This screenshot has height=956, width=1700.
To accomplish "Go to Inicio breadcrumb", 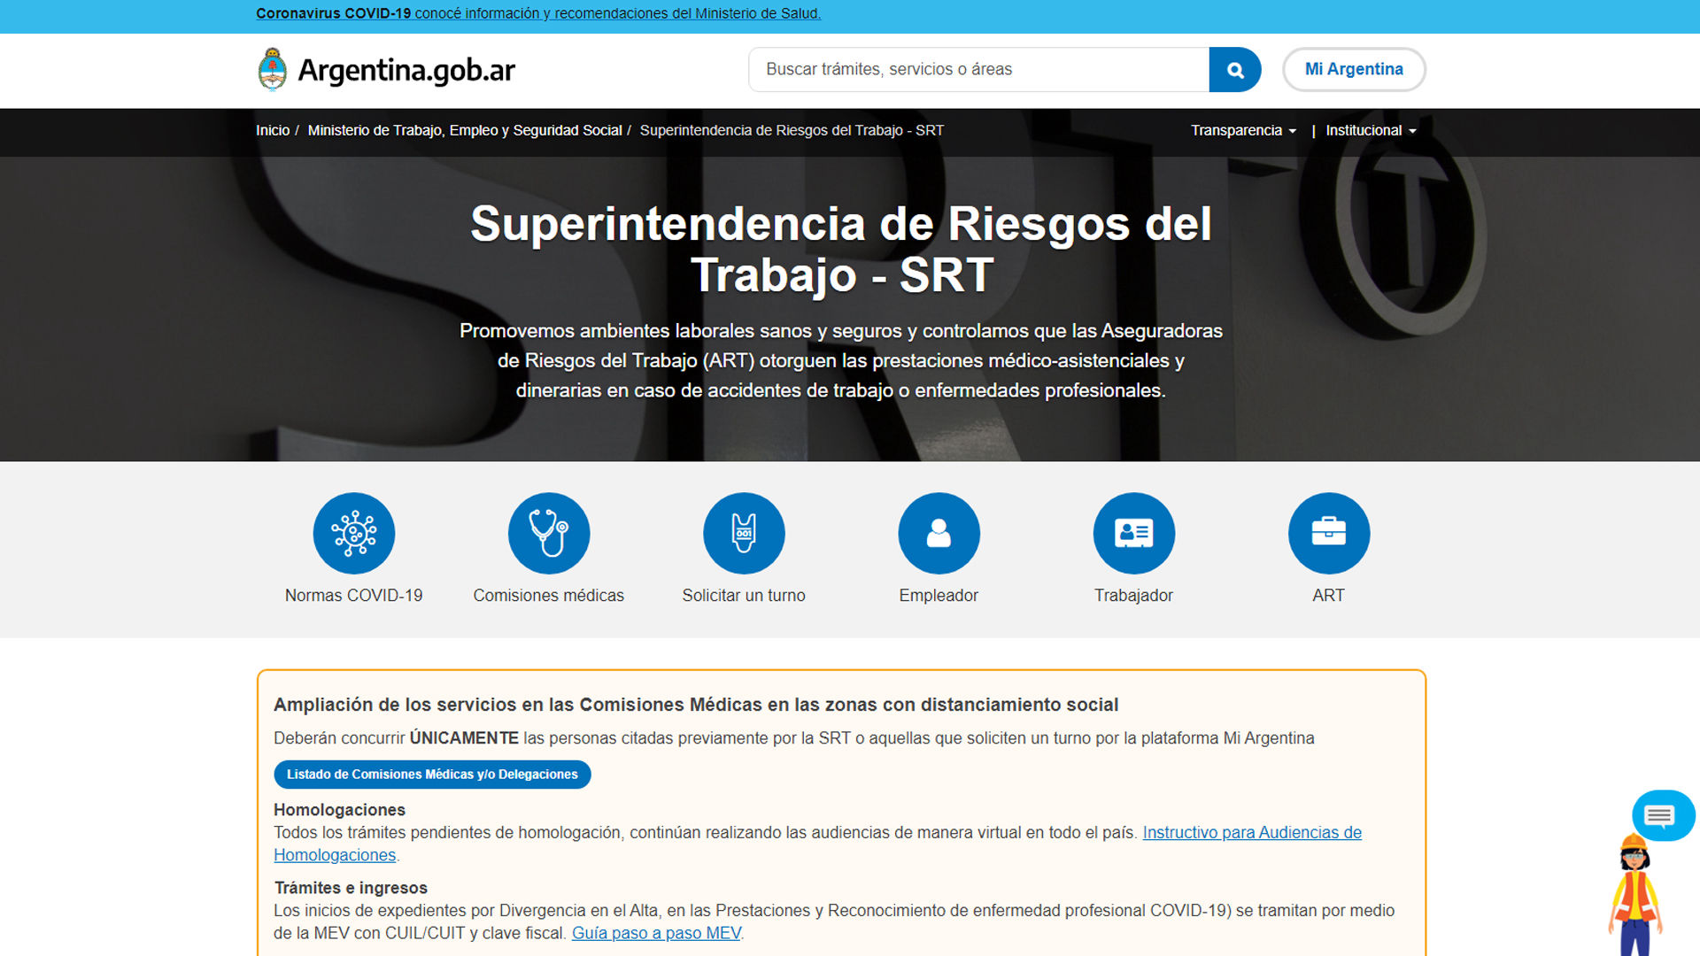I will coord(273,130).
